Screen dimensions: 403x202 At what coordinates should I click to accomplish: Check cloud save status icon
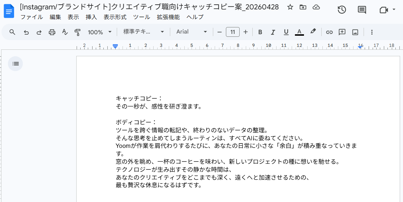coord(316,8)
